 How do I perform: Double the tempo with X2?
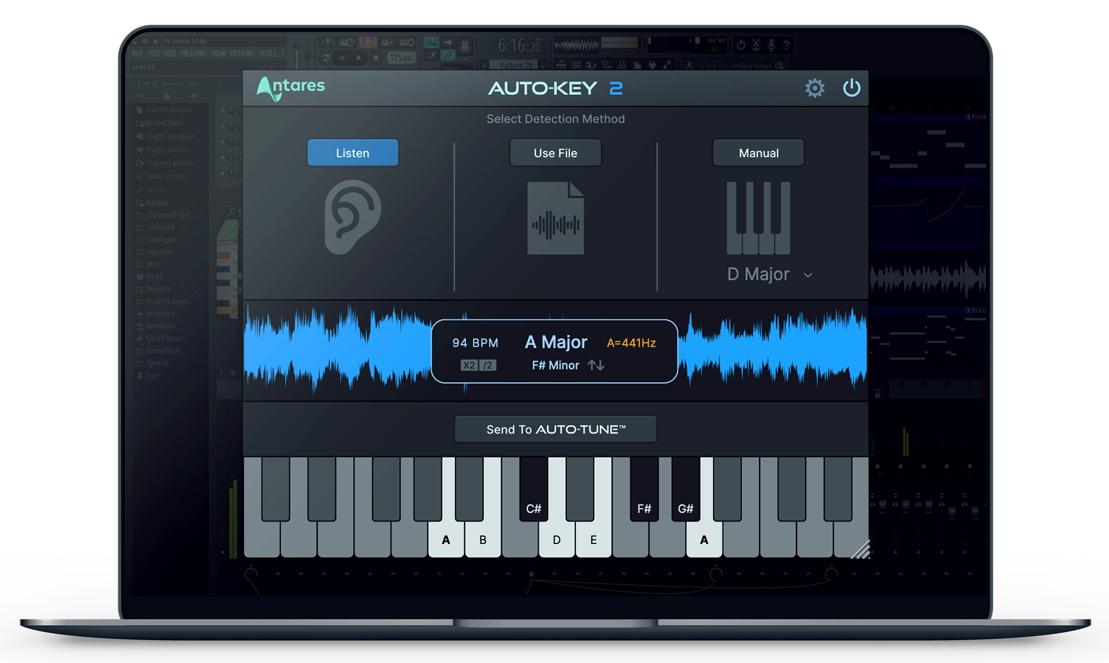[x=469, y=366]
